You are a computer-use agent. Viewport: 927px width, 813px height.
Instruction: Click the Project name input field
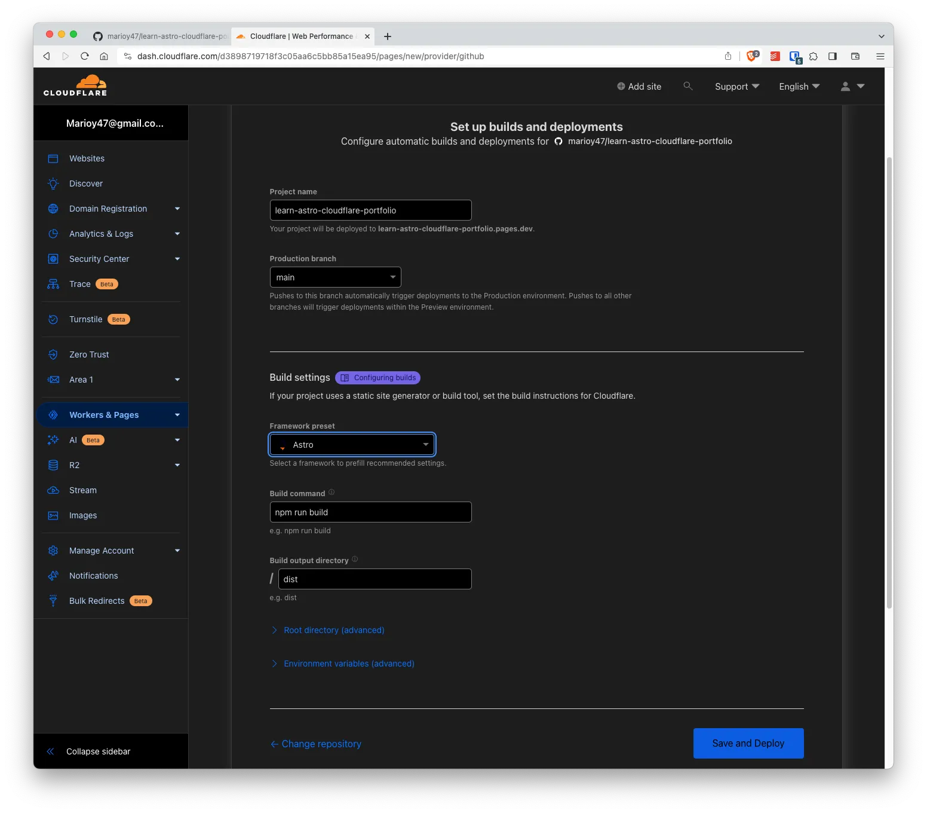click(370, 210)
